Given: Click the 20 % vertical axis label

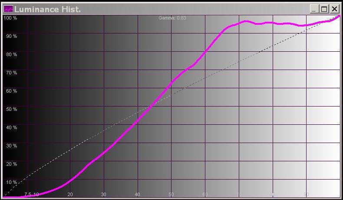Looking at the screenshot, I should point(11,164).
